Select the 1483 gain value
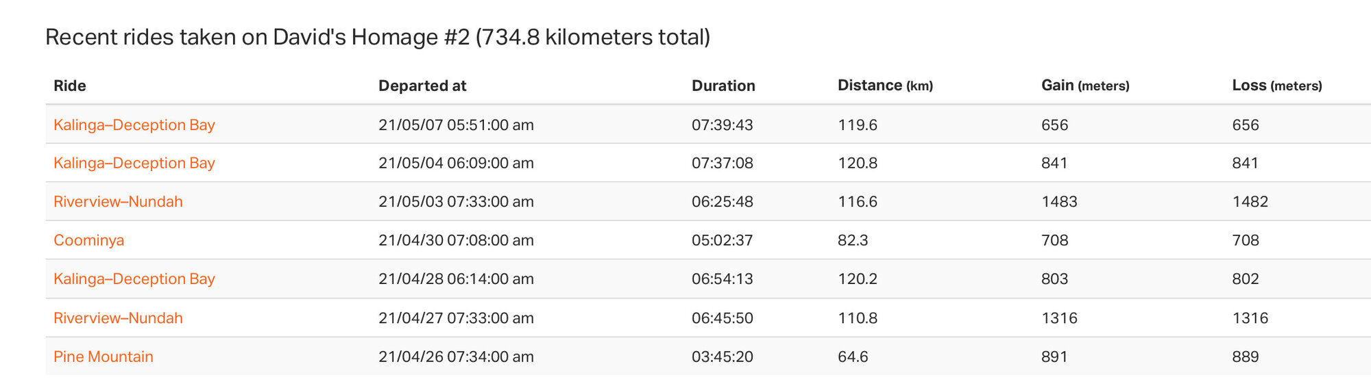 [1059, 202]
